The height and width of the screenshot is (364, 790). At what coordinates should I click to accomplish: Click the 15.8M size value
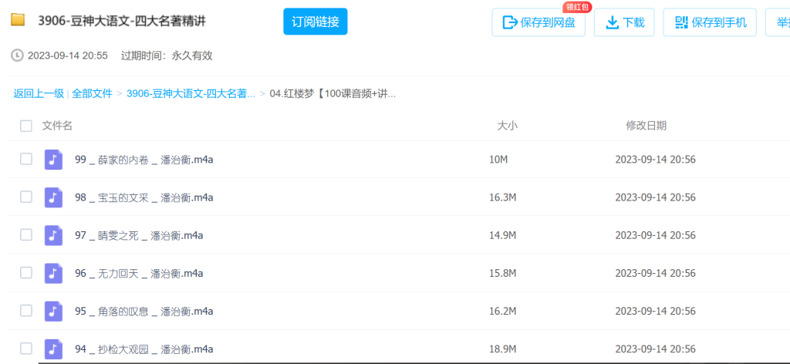[x=503, y=273]
